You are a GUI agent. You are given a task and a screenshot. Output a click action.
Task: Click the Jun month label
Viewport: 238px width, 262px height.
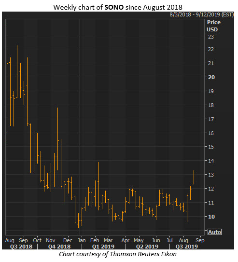[x=156, y=240]
